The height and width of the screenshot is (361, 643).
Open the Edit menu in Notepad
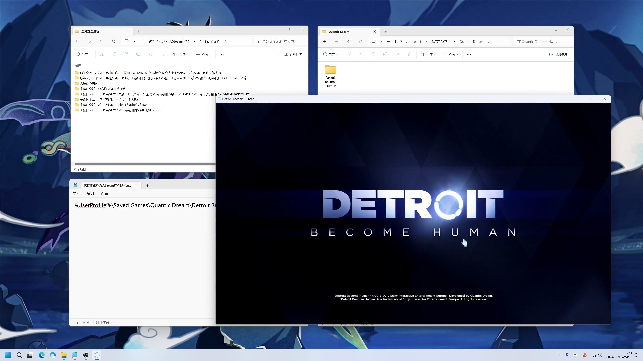[x=90, y=194]
